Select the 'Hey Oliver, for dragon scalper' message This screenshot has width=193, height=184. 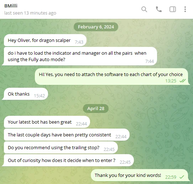point(45,40)
